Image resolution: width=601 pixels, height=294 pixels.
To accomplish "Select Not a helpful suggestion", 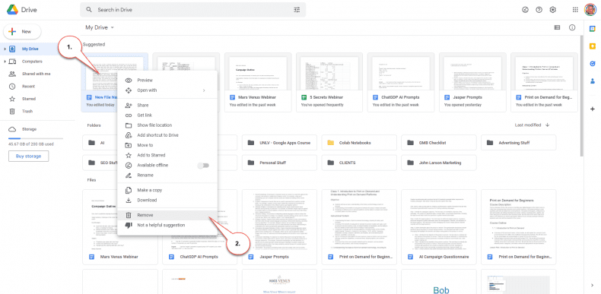I will pos(167,225).
